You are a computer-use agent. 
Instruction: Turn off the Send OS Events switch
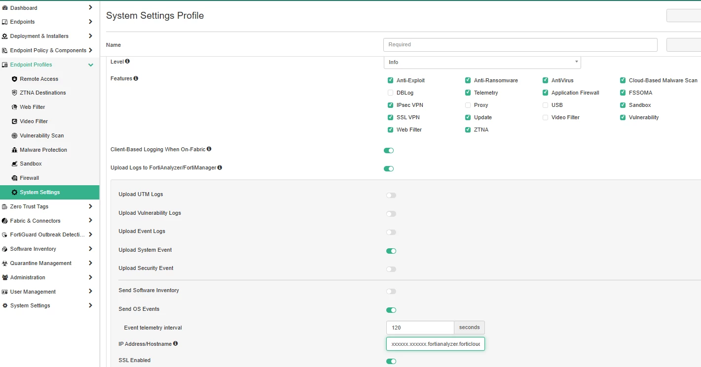tap(391, 310)
